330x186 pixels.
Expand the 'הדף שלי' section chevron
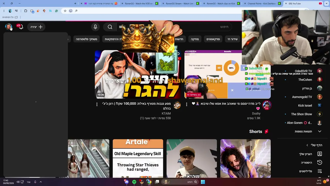tap(307, 145)
